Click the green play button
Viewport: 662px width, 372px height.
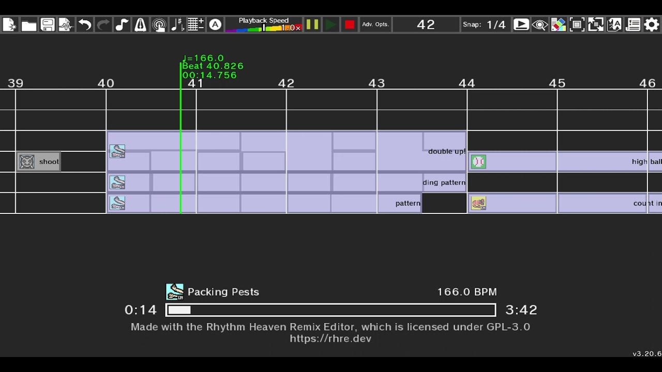pos(330,25)
